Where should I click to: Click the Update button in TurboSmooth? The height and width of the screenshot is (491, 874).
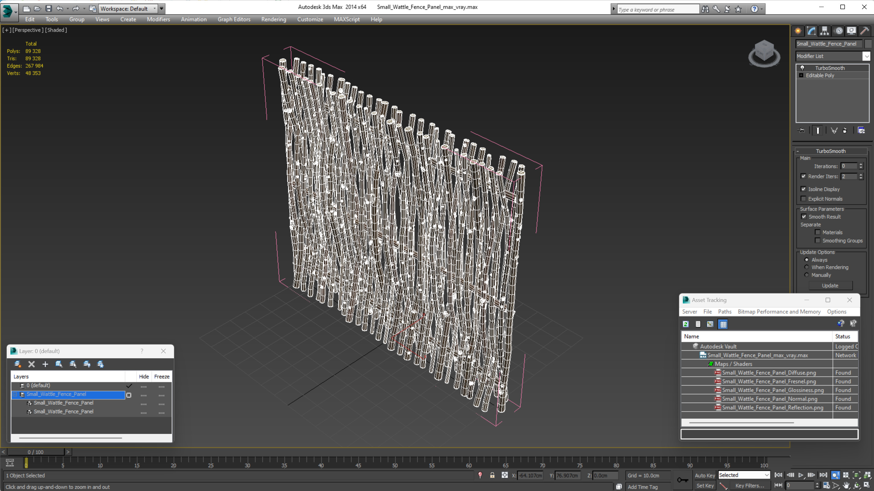[x=830, y=285]
